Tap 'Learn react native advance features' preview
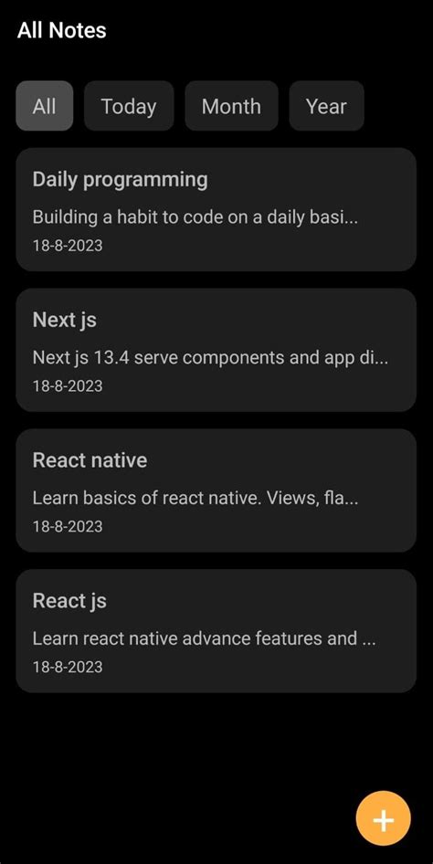 click(x=205, y=639)
